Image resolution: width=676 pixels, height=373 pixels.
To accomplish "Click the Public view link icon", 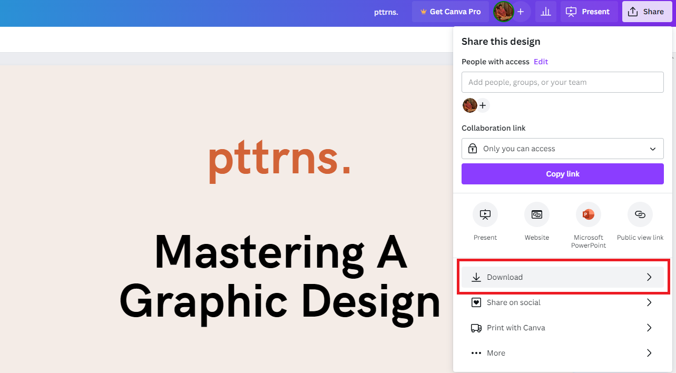I will click(x=640, y=214).
